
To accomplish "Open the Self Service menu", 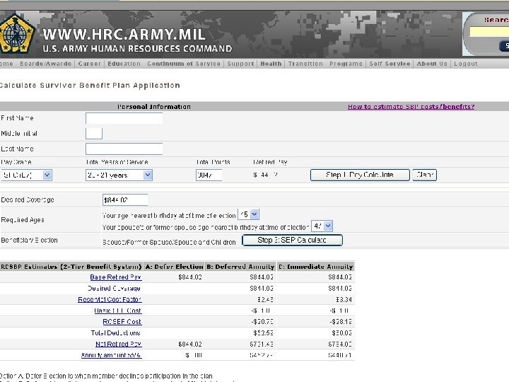I will pyautogui.click(x=390, y=64).
